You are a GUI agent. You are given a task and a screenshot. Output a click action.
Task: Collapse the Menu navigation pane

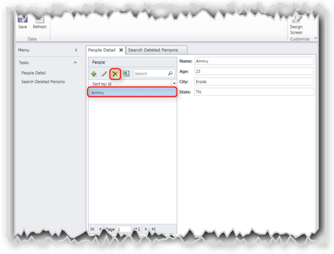tap(76, 50)
